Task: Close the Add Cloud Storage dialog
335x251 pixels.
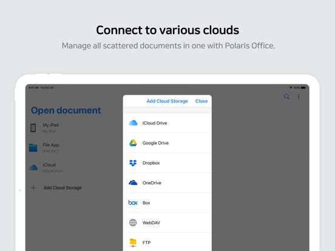Action: click(201, 101)
